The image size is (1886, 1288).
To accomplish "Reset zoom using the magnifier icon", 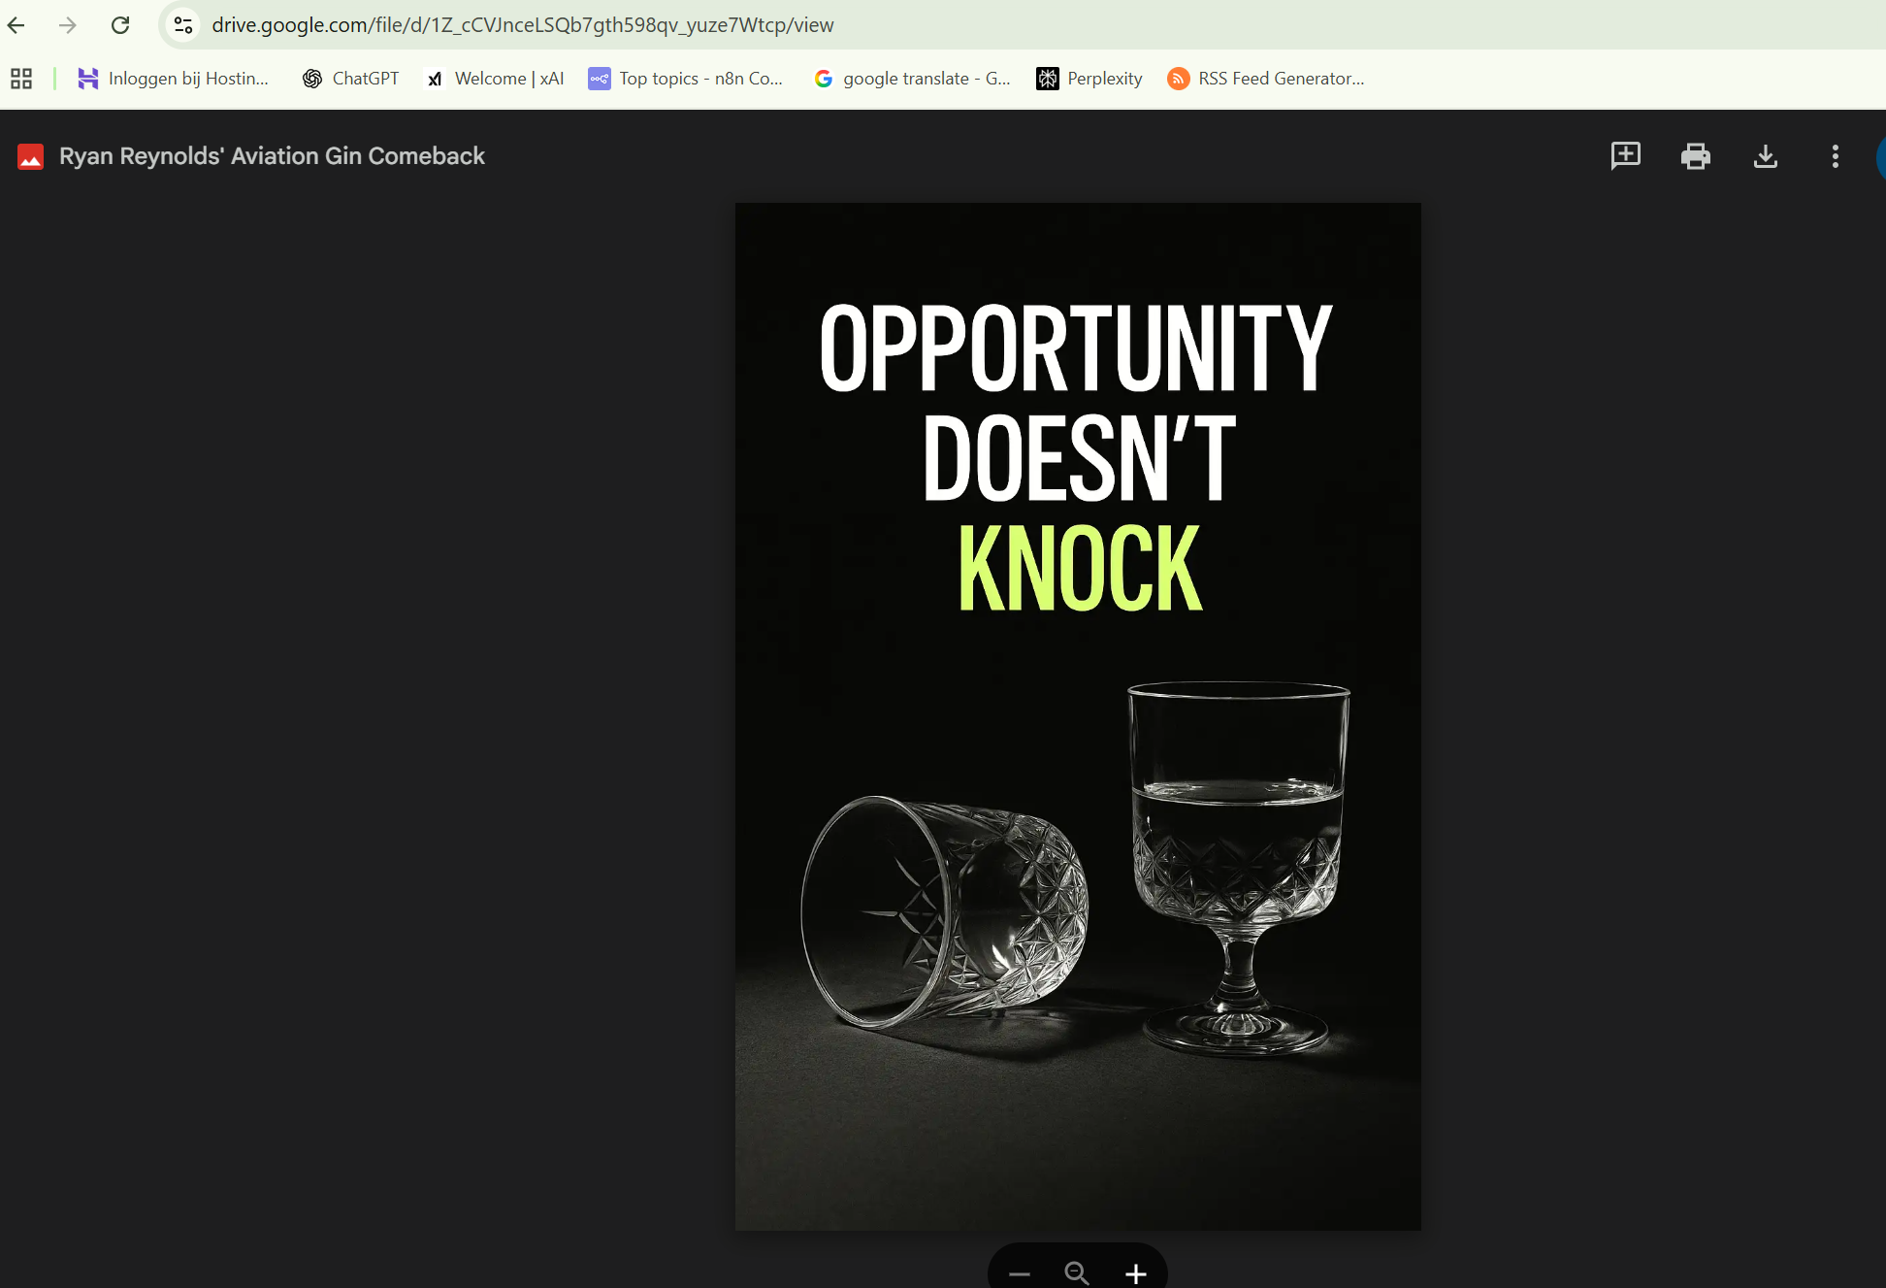I will point(1077,1273).
